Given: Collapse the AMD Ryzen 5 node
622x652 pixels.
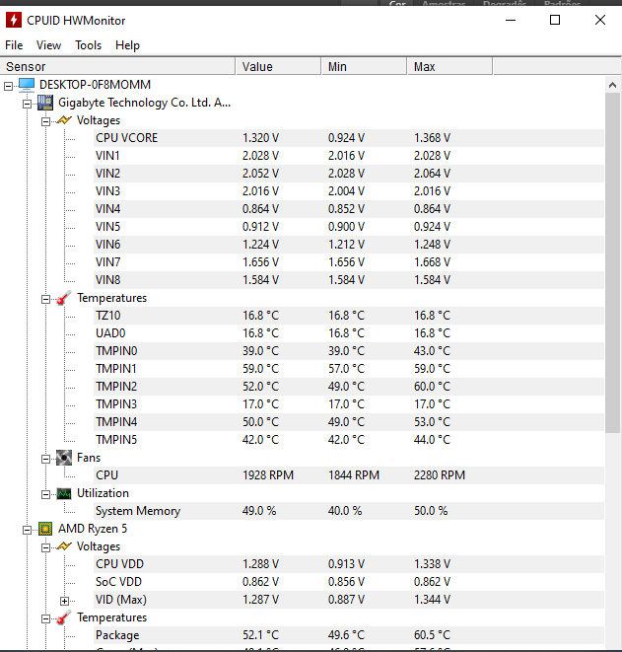Looking at the screenshot, I should pos(27,530).
